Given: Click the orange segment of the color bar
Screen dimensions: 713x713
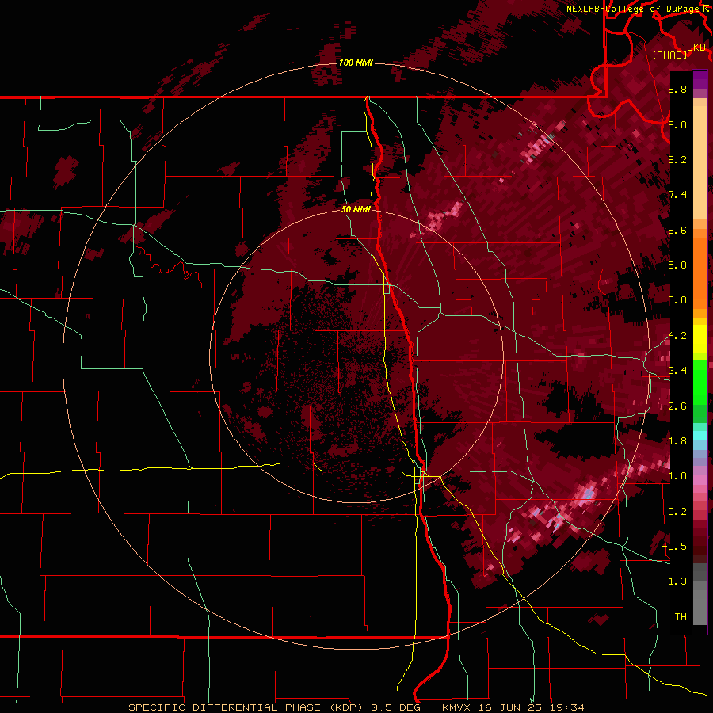Looking at the screenshot, I should point(700,273).
